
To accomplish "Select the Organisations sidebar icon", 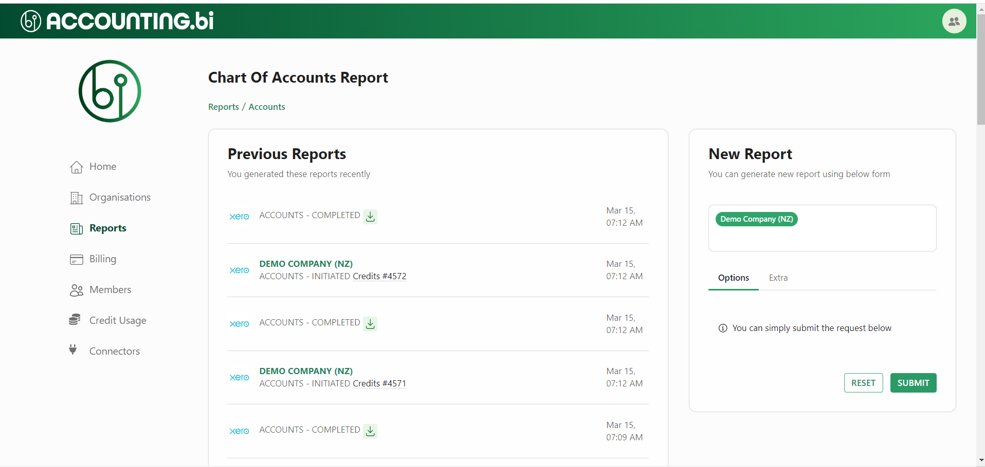I will (77, 198).
